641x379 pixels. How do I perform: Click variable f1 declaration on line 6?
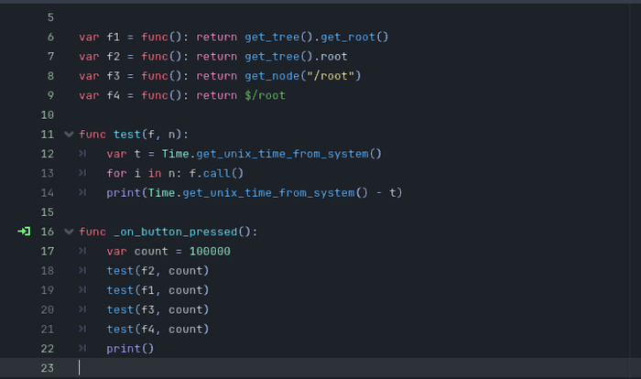114,38
